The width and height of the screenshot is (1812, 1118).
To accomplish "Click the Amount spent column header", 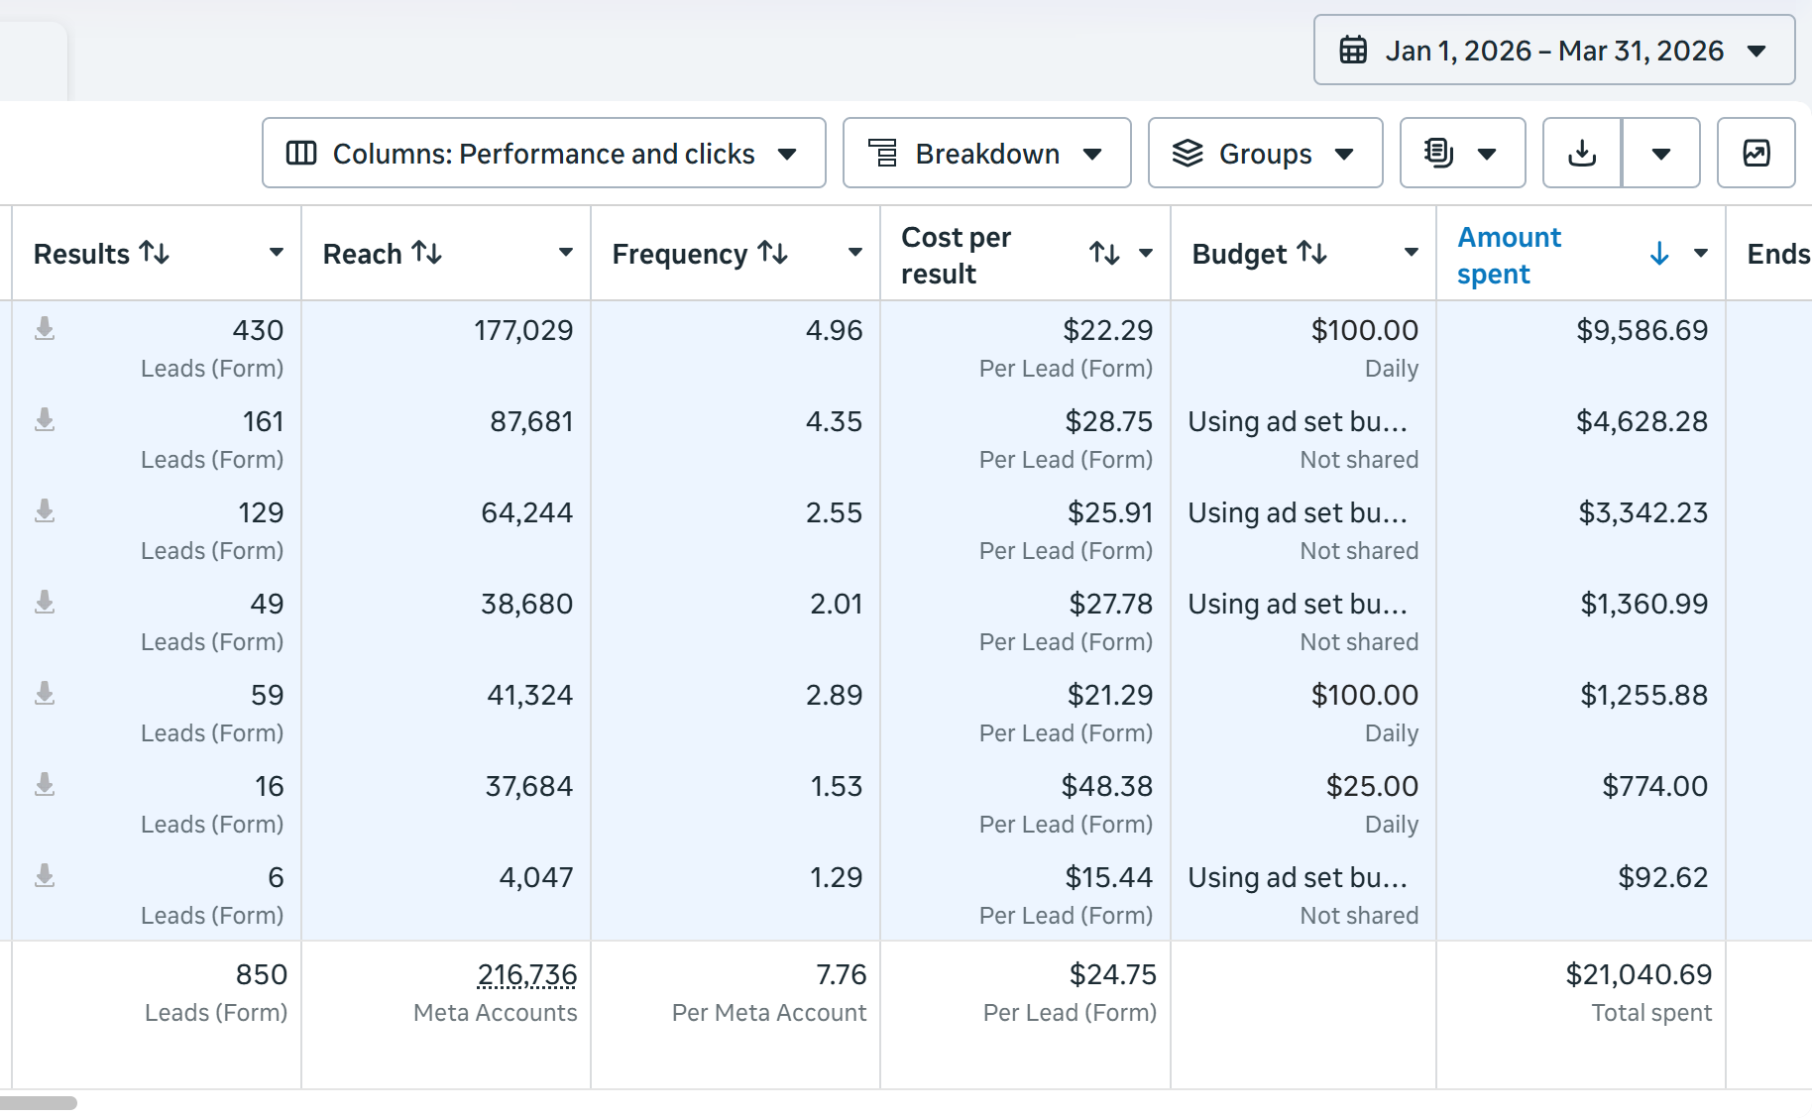I will tap(1509, 256).
